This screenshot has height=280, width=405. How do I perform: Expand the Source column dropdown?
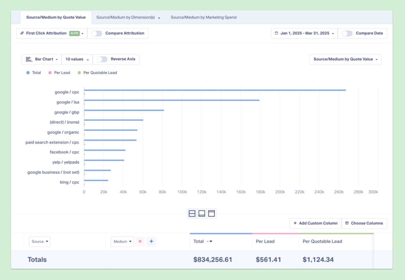[40, 241]
